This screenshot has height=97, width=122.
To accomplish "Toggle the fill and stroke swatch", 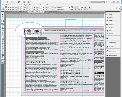I will coord(3,55).
